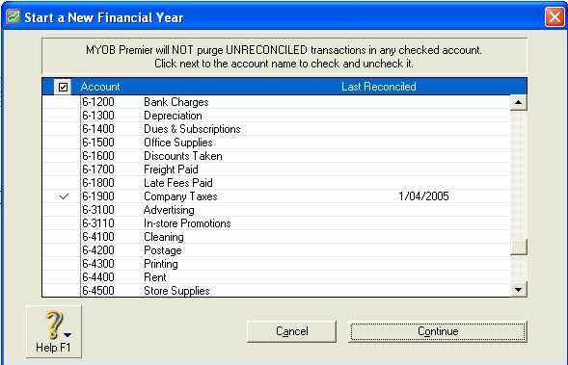Select the Store Supplies account name
The height and width of the screenshot is (365, 568).
[176, 291]
